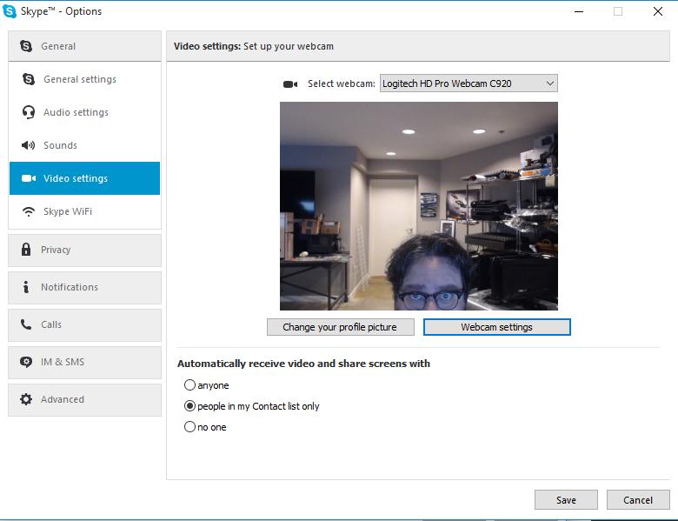
Task: Click the phone icon beside Calls
Action: coord(26,324)
